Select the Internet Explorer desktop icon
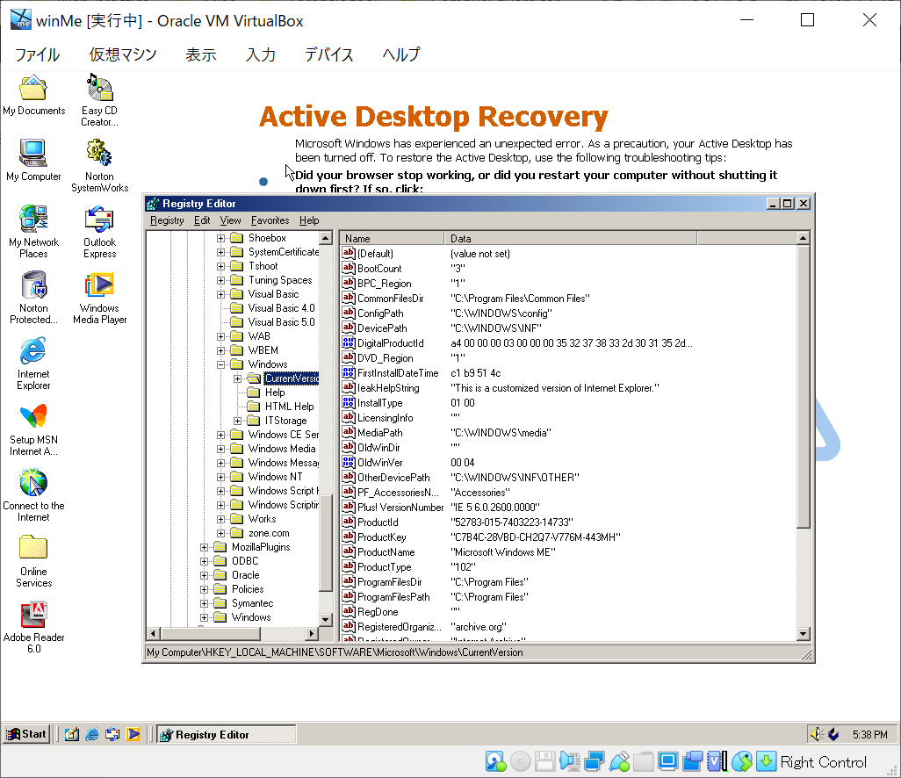This screenshot has height=778, width=901. pos(33,364)
